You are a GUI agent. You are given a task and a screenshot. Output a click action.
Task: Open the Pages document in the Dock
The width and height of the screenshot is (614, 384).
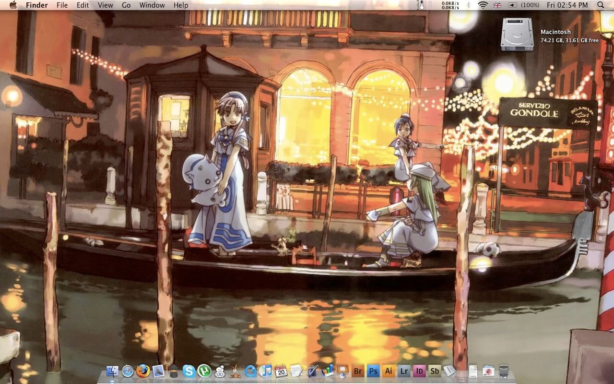(473, 371)
